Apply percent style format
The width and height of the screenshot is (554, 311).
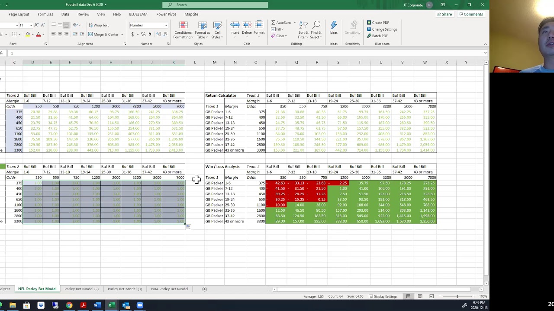143,35
